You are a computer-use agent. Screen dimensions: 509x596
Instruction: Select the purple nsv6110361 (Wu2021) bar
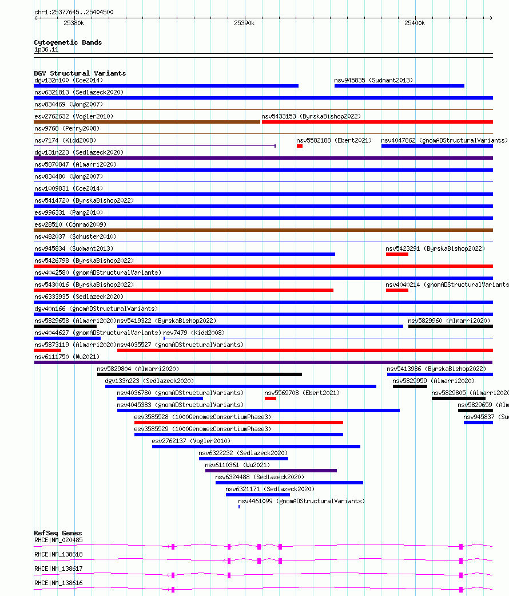click(x=271, y=471)
